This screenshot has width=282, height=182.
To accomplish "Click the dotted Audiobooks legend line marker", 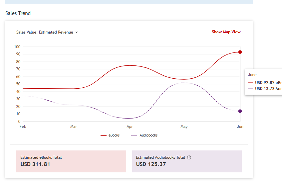I will (x=135, y=135).
